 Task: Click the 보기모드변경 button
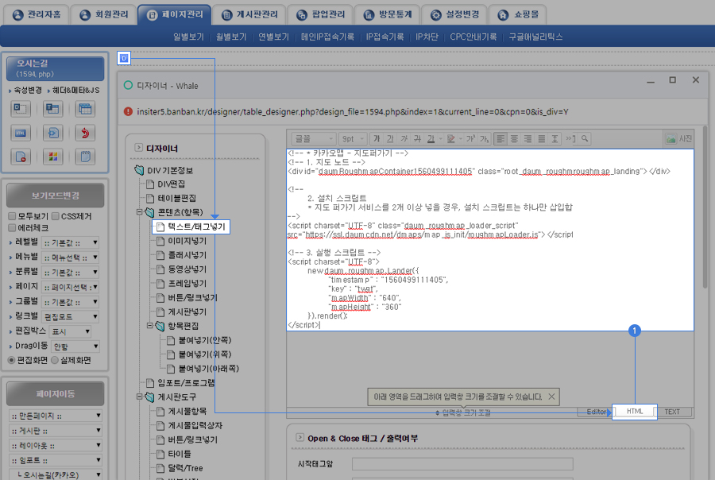click(x=54, y=195)
